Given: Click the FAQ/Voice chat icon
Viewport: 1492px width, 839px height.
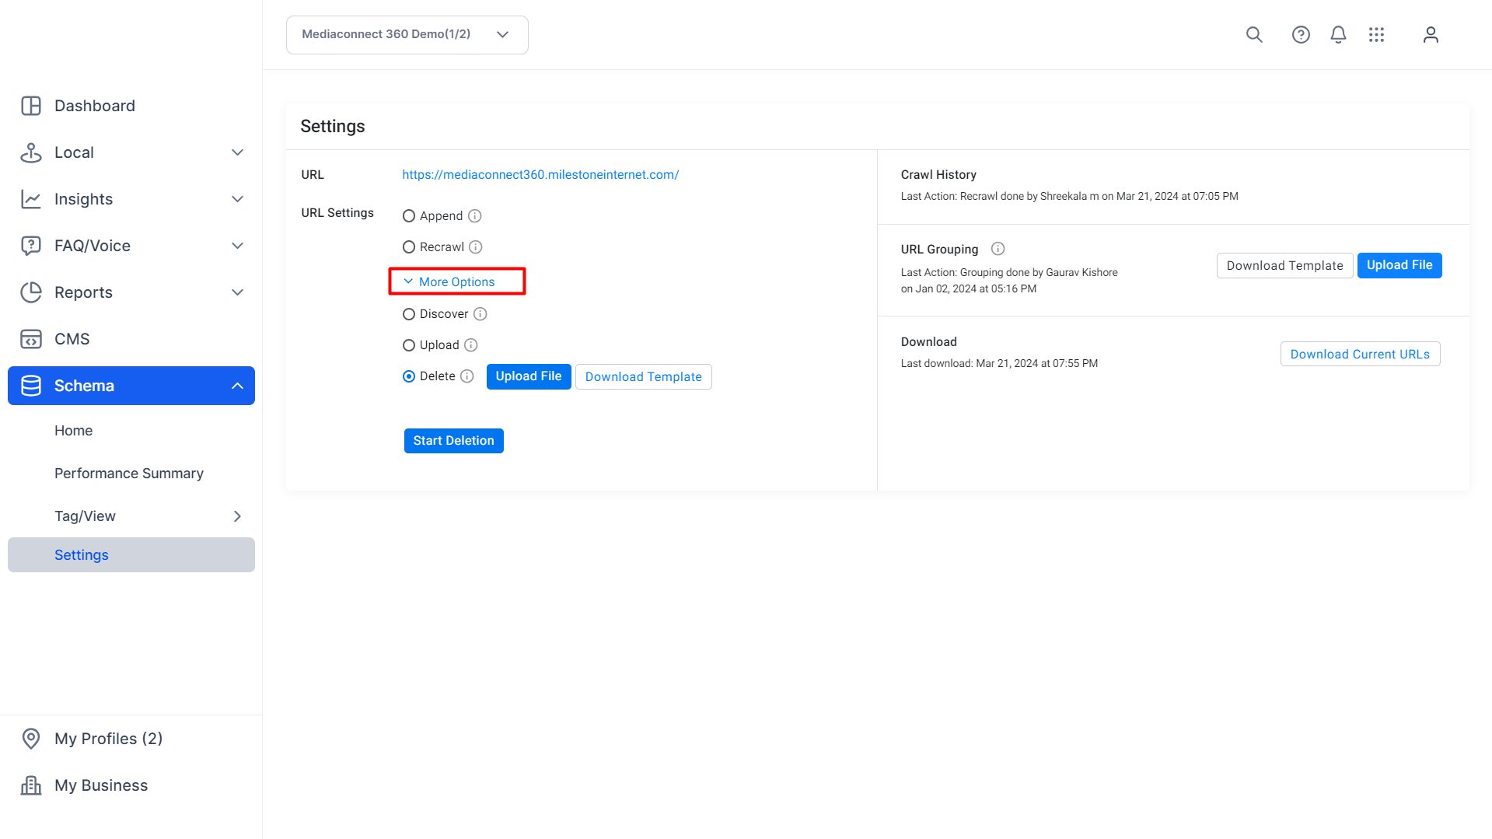Looking at the screenshot, I should [x=31, y=246].
